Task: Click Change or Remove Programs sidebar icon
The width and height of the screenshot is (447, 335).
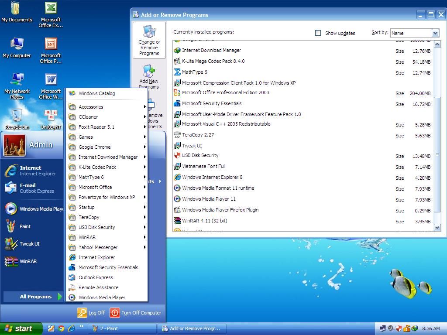Action: pyautogui.click(x=149, y=41)
